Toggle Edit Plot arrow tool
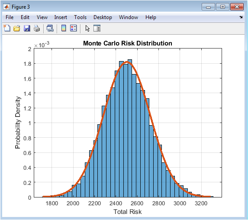 click(x=87, y=29)
